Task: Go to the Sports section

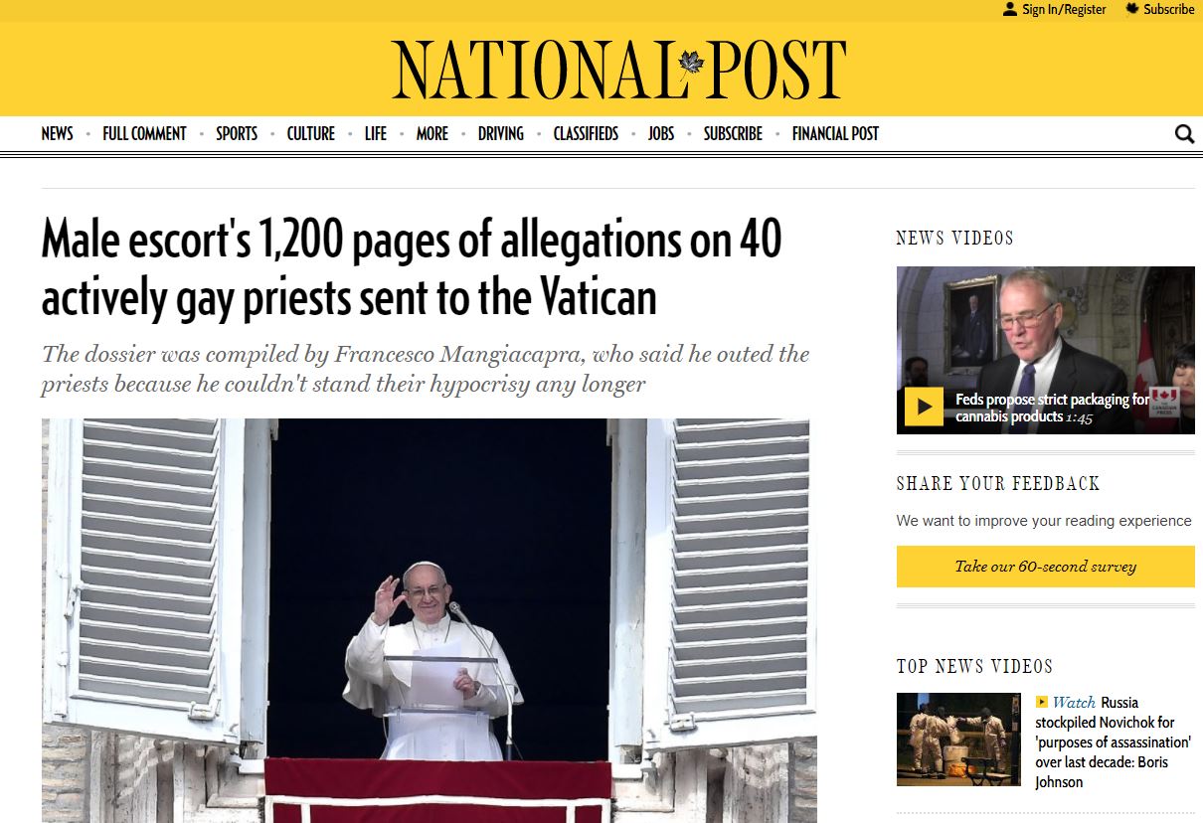Action: (237, 133)
